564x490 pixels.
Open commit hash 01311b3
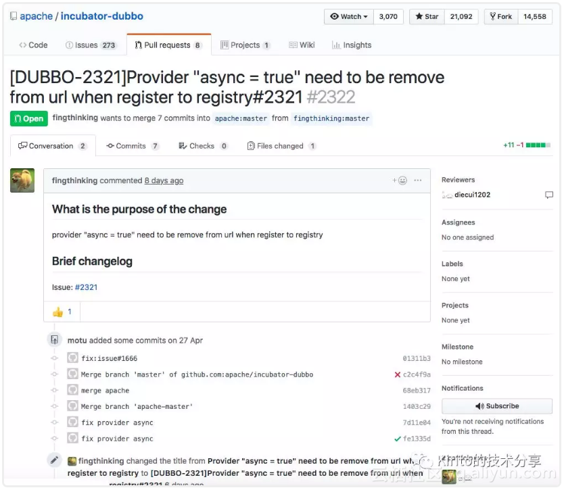pos(417,358)
